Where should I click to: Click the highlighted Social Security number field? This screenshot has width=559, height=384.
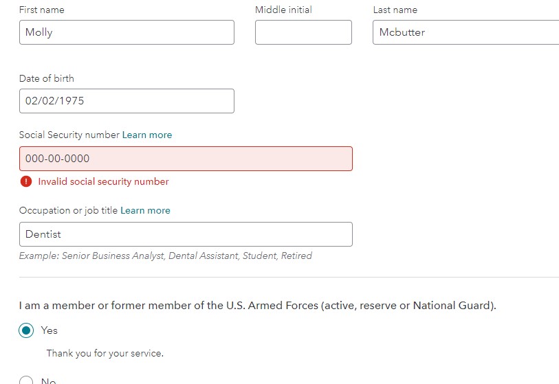186,159
